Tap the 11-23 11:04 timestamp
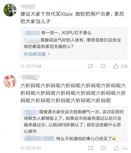The width and height of the screenshot is (131, 153). click(31, 66)
